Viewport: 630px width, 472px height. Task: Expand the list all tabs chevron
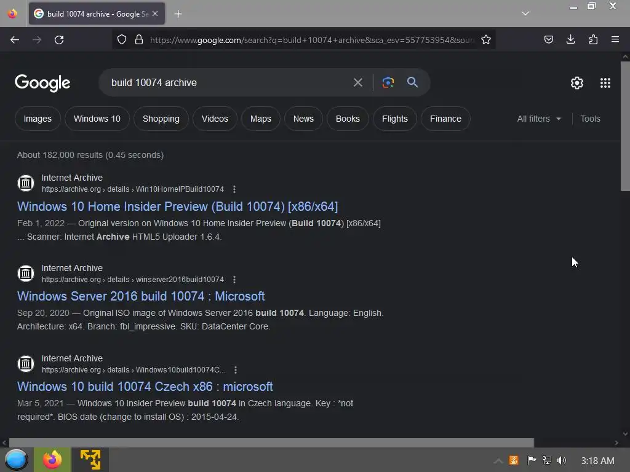pyautogui.click(x=525, y=14)
